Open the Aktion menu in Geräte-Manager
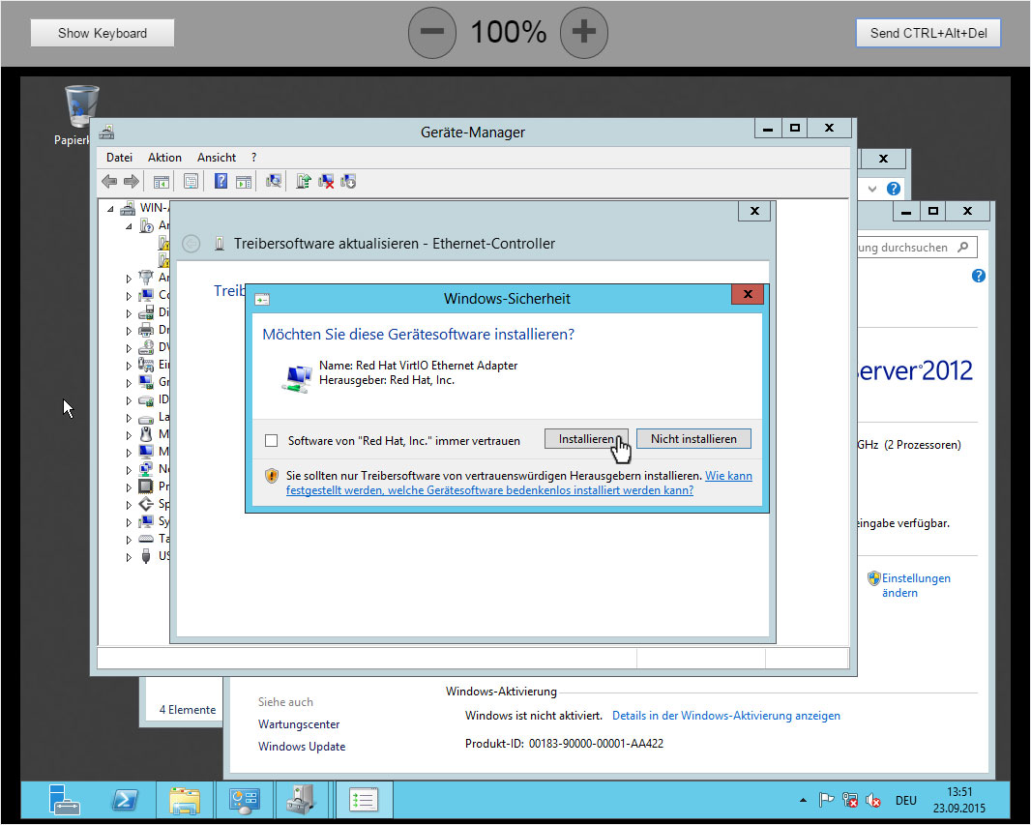1031x825 pixels. tap(164, 157)
